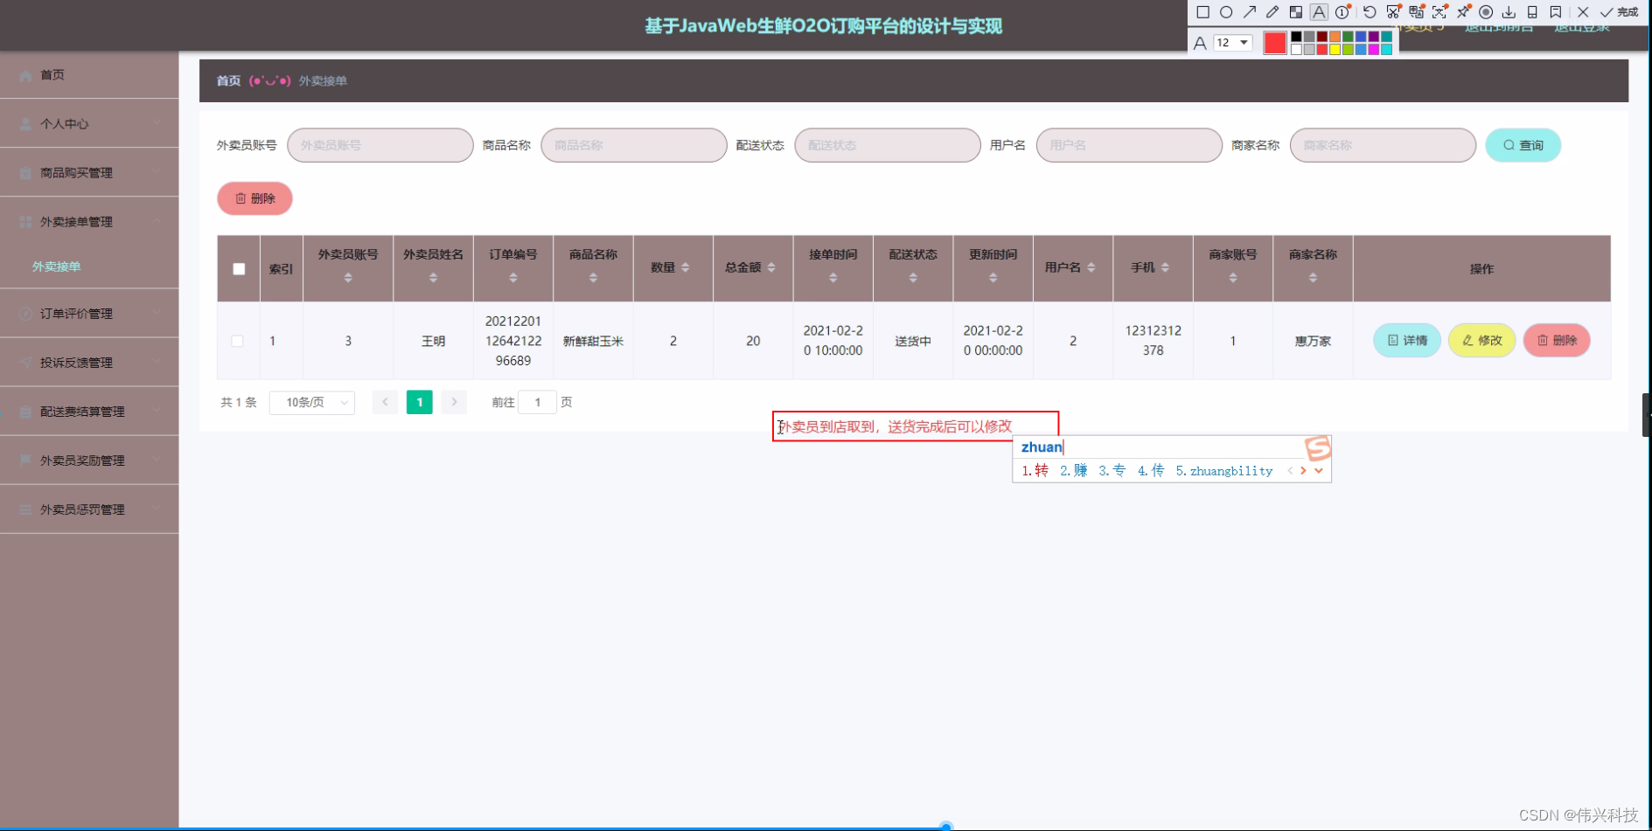The width and height of the screenshot is (1652, 831).
Task: Click the undo annotation icon
Action: coord(1370,11)
